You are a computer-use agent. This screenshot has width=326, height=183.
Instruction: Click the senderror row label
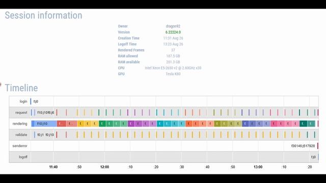(x=20, y=146)
